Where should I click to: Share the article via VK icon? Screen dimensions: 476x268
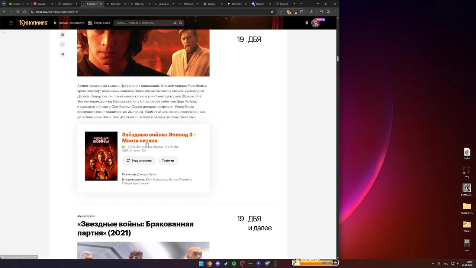[62, 35]
